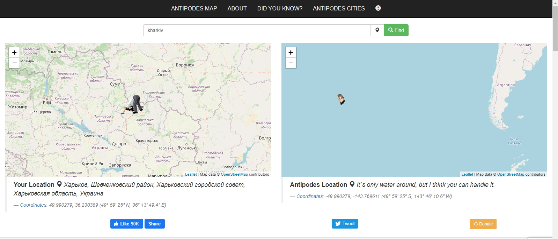This screenshot has width=558, height=239.
Task: Open the About page
Action: pyautogui.click(x=237, y=8)
